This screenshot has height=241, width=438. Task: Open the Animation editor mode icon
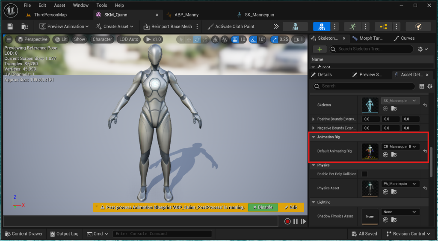[352, 26]
